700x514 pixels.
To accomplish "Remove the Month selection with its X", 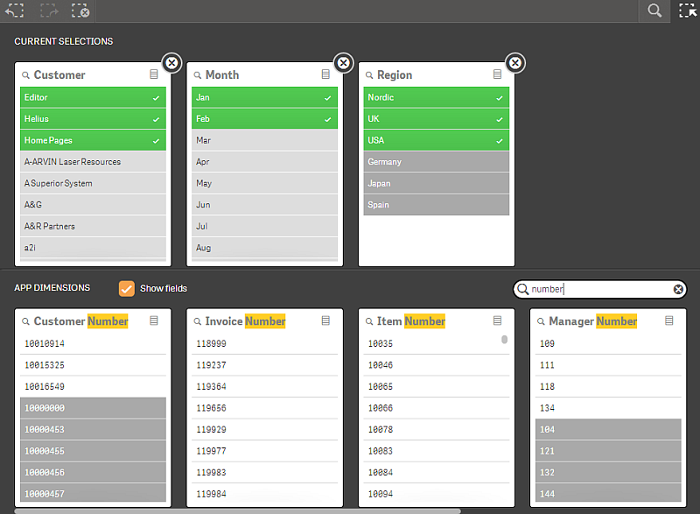I will coord(343,63).
